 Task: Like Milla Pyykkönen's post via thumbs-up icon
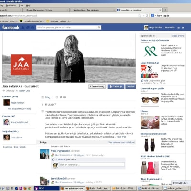(x=53, y=155)
